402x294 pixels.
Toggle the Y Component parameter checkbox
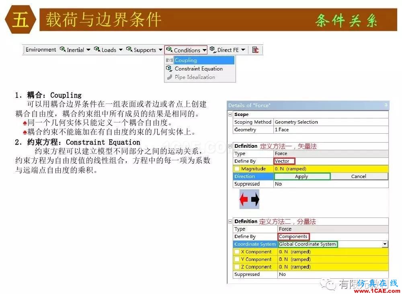[x=237, y=259]
